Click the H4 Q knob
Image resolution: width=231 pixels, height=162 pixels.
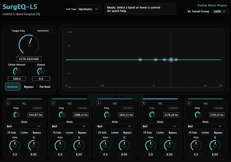tap(169, 145)
